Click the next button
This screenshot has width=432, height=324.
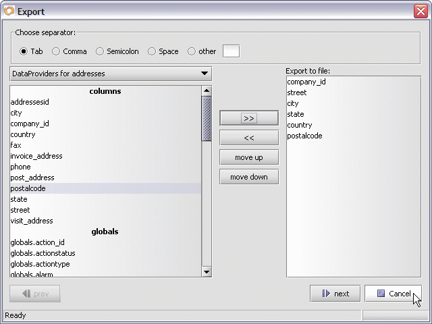tap(335, 294)
